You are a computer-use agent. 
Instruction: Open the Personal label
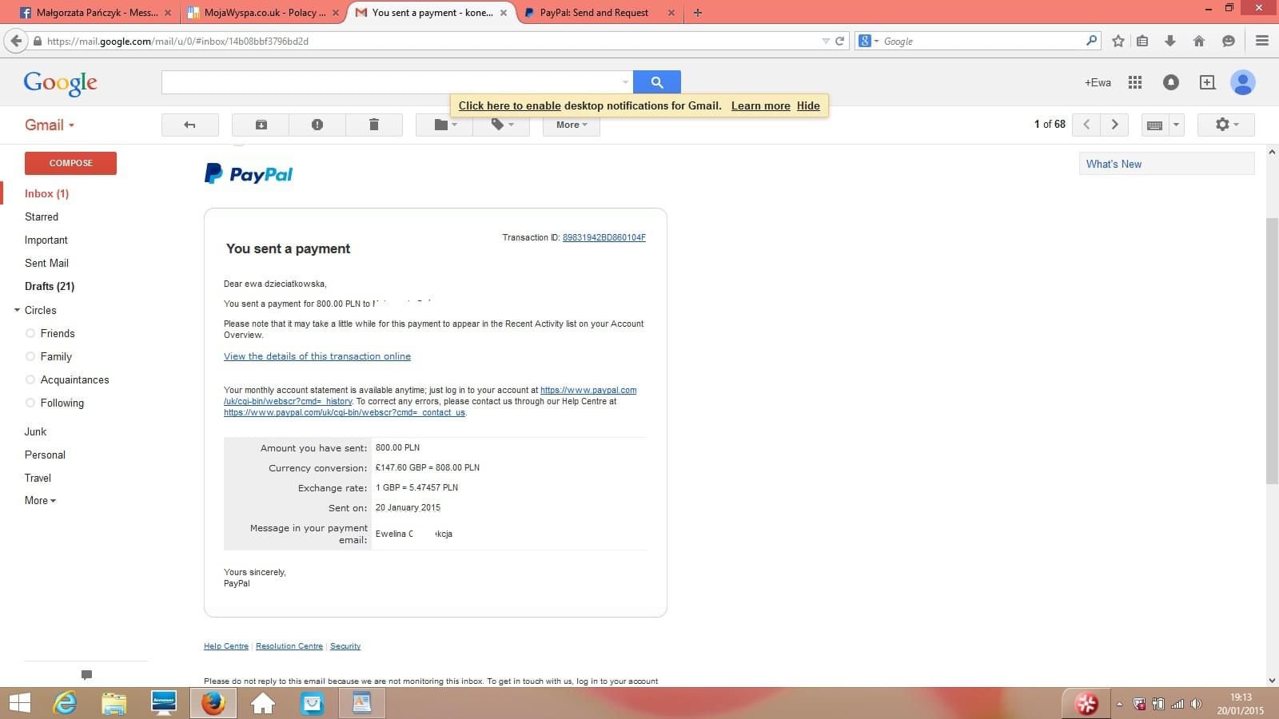click(45, 455)
